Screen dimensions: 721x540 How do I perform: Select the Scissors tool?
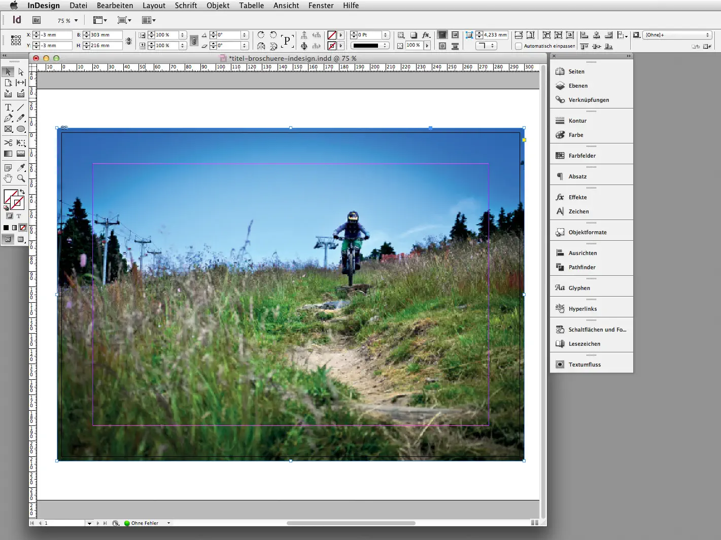(8, 143)
